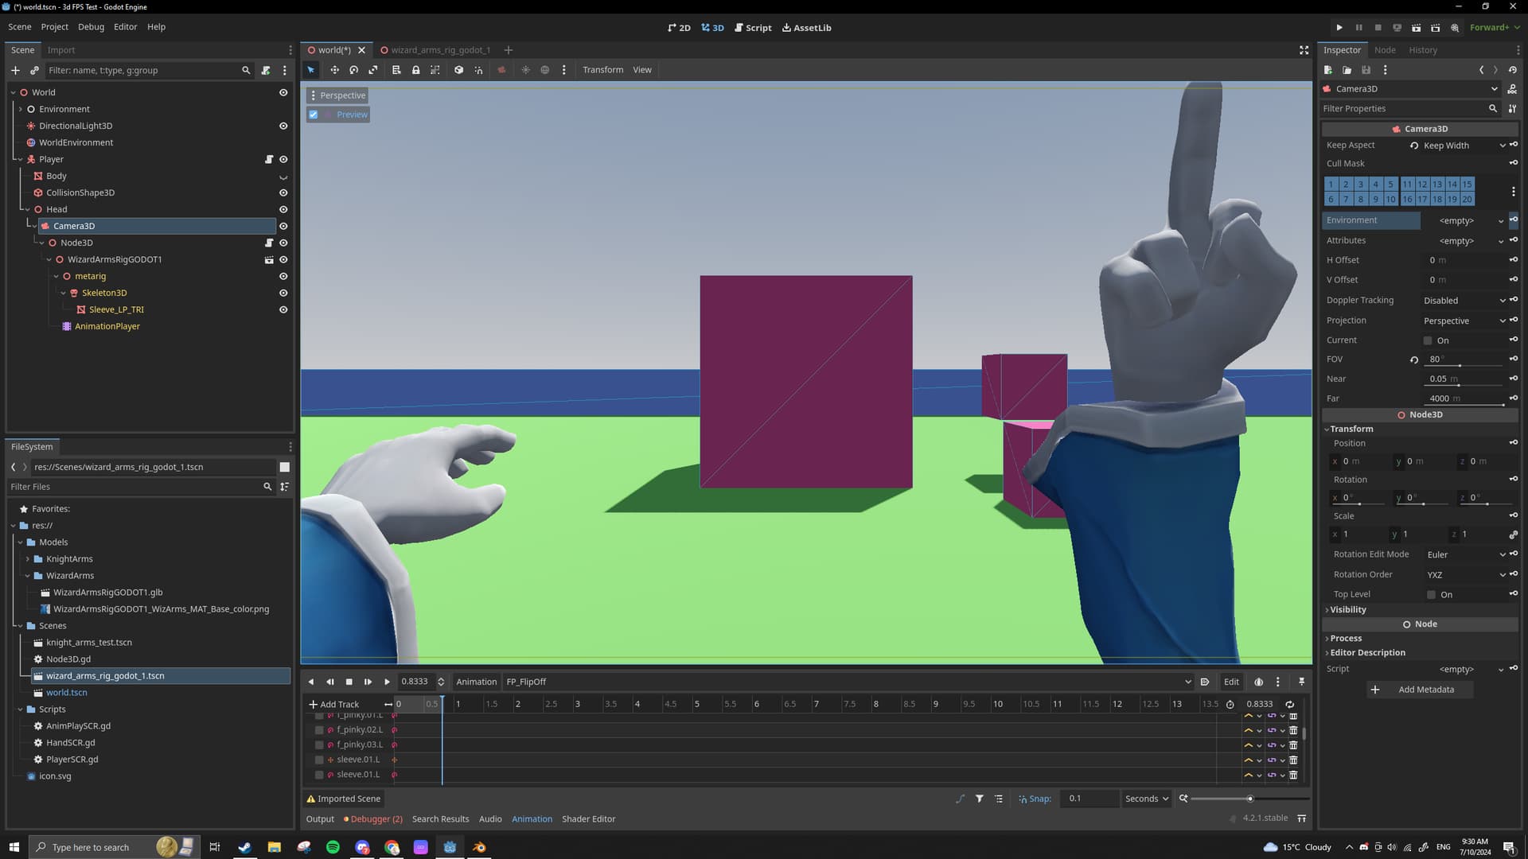Open the Debugger (2) bottom panel

tap(373, 819)
